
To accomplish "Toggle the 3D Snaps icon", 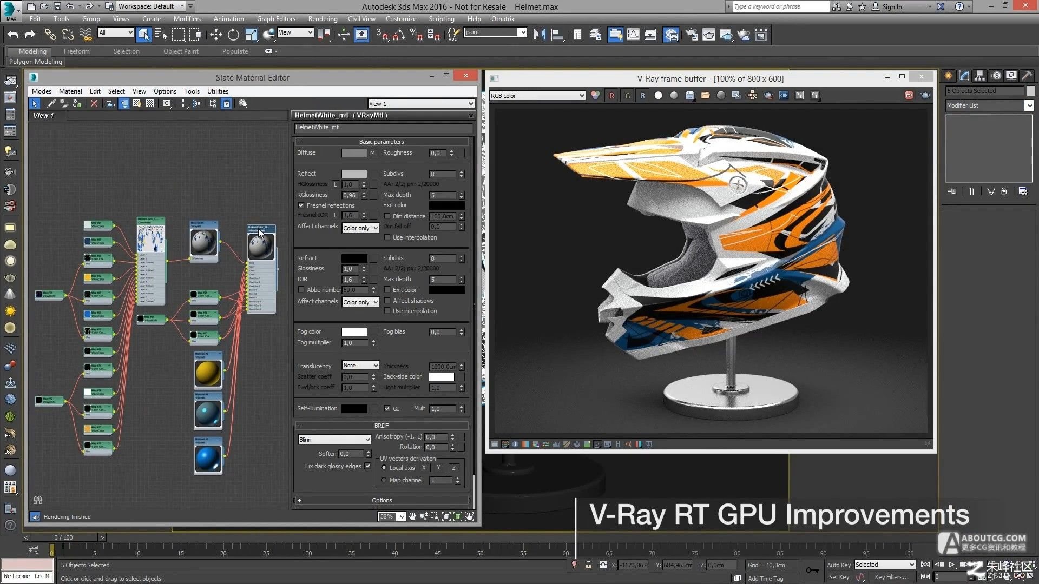I will tap(382, 35).
